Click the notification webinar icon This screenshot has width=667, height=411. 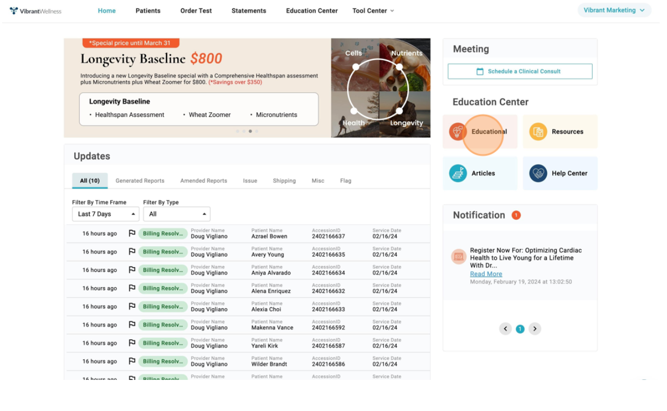point(459,257)
